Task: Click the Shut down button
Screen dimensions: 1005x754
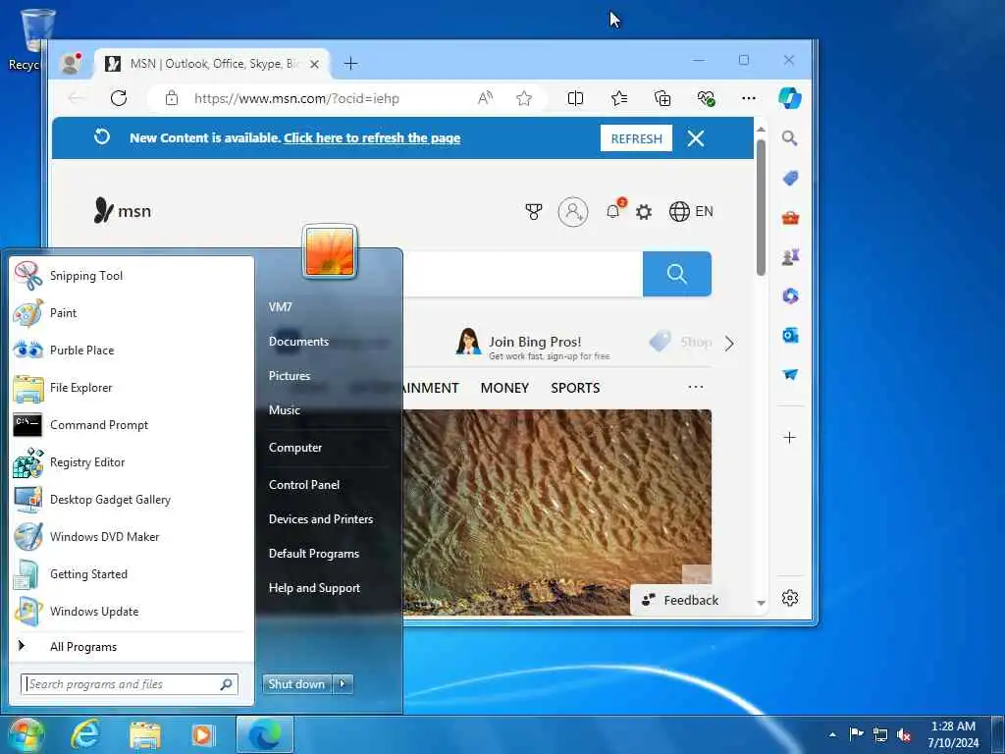Action: 296,684
